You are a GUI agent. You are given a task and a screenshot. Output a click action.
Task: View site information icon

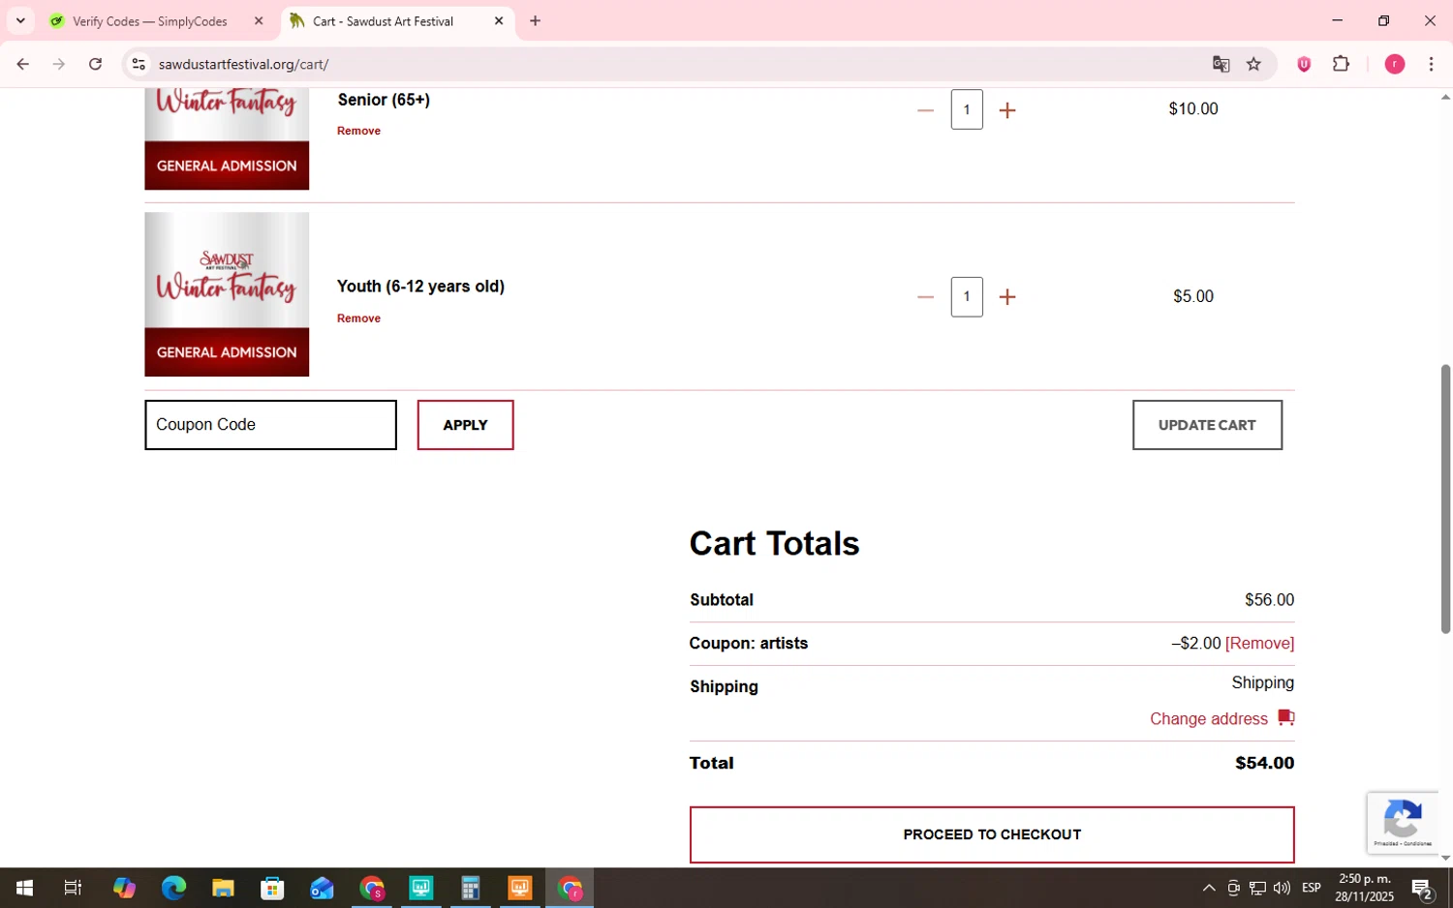(139, 64)
